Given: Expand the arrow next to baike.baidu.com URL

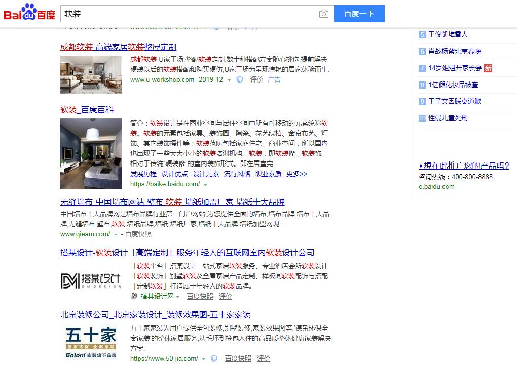Looking at the screenshot, I should [205, 185].
